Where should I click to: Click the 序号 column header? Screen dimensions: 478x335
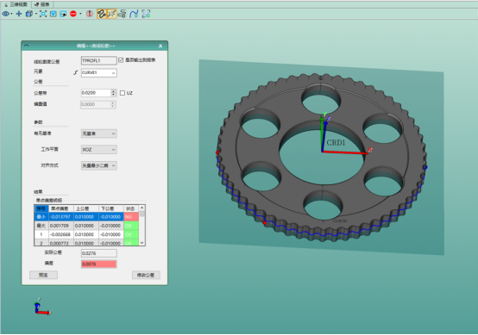[x=41, y=208]
